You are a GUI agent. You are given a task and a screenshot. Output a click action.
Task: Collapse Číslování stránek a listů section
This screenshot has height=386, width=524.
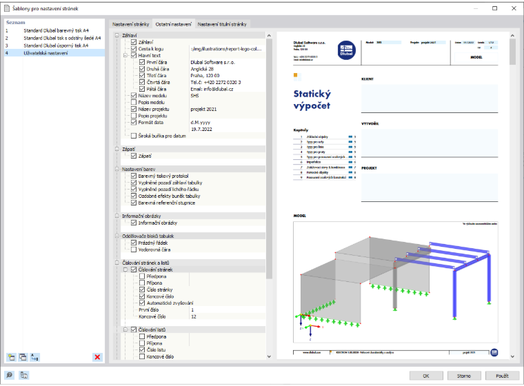[x=117, y=263]
